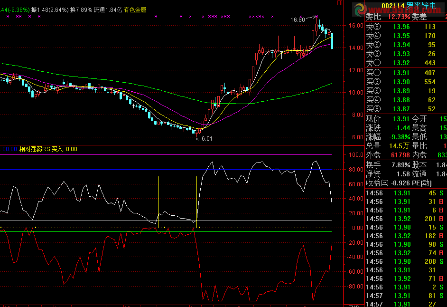The height and width of the screenshot is (307, 447).
Task: Click the 16.00 price axis label
Action: (356, 26)
